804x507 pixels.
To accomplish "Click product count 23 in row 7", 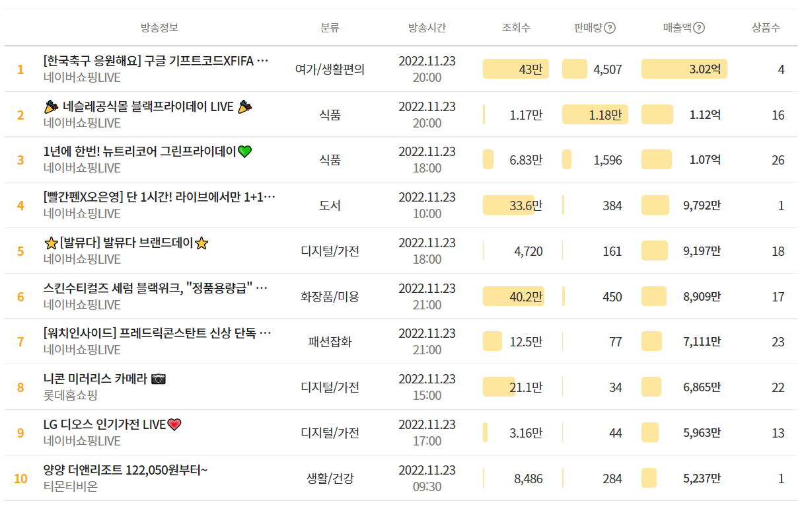I will [778, 342].
